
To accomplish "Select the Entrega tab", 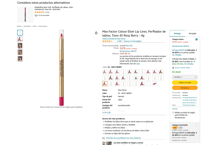I will pyautogui.click(x=177, y=34).
